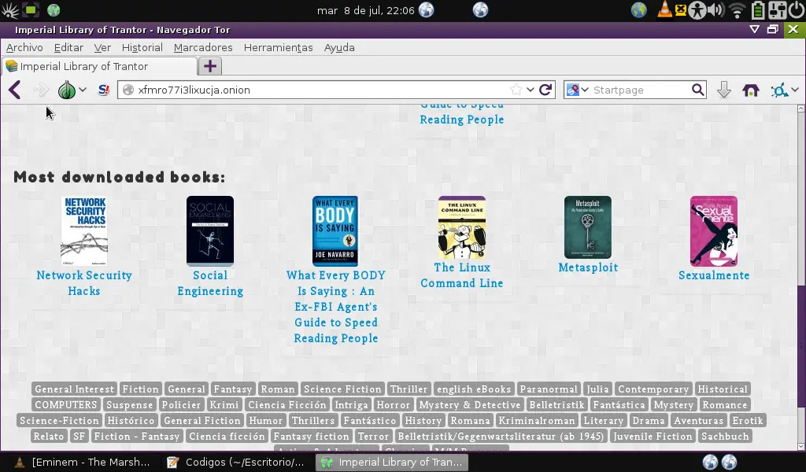This screenshot has height=472, width=806.
Task: Click the Sexualmente book cover
Action: 713,231
